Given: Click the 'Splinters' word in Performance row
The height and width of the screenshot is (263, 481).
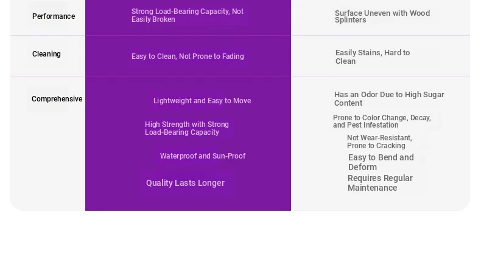Looking at the screenshot, I should tap(350, 20).
